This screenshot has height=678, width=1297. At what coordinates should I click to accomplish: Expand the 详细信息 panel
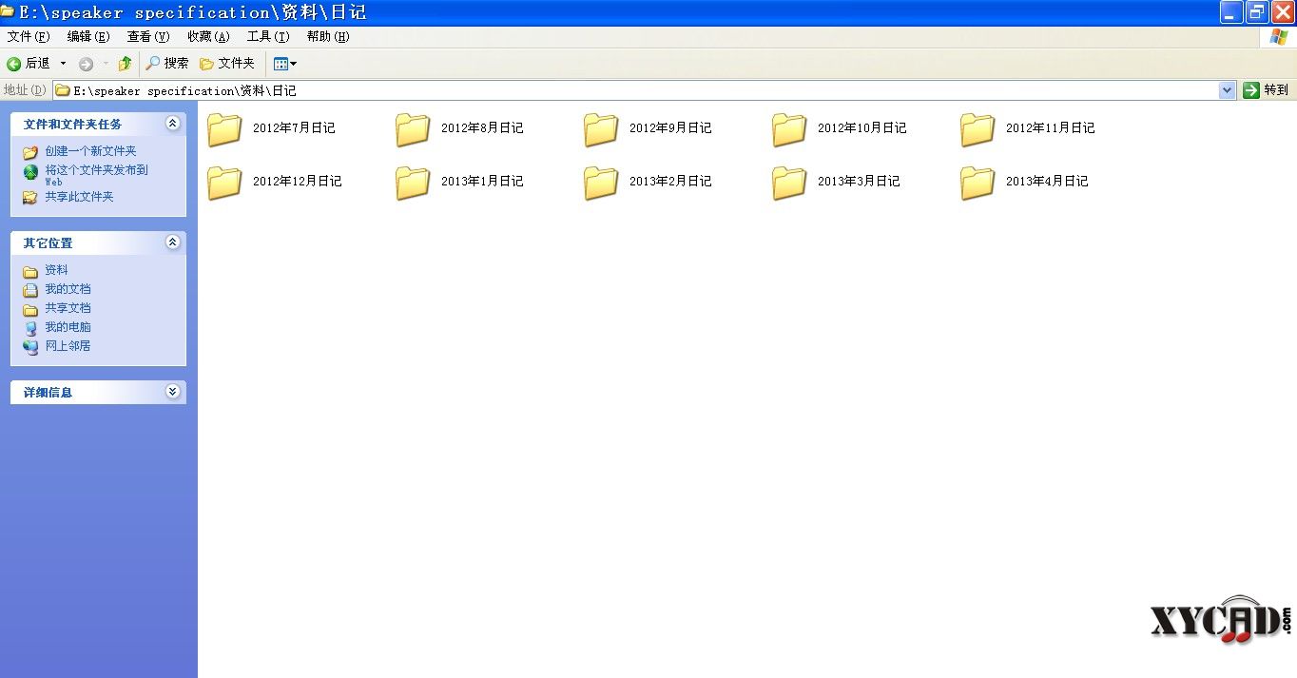click(172, 392)
